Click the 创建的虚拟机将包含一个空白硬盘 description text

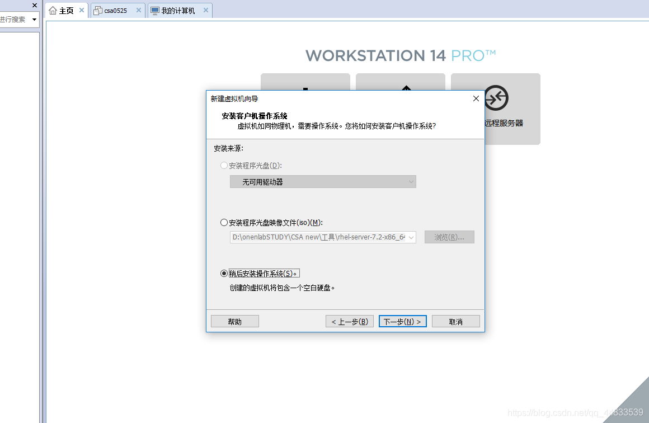pos(282,288)
